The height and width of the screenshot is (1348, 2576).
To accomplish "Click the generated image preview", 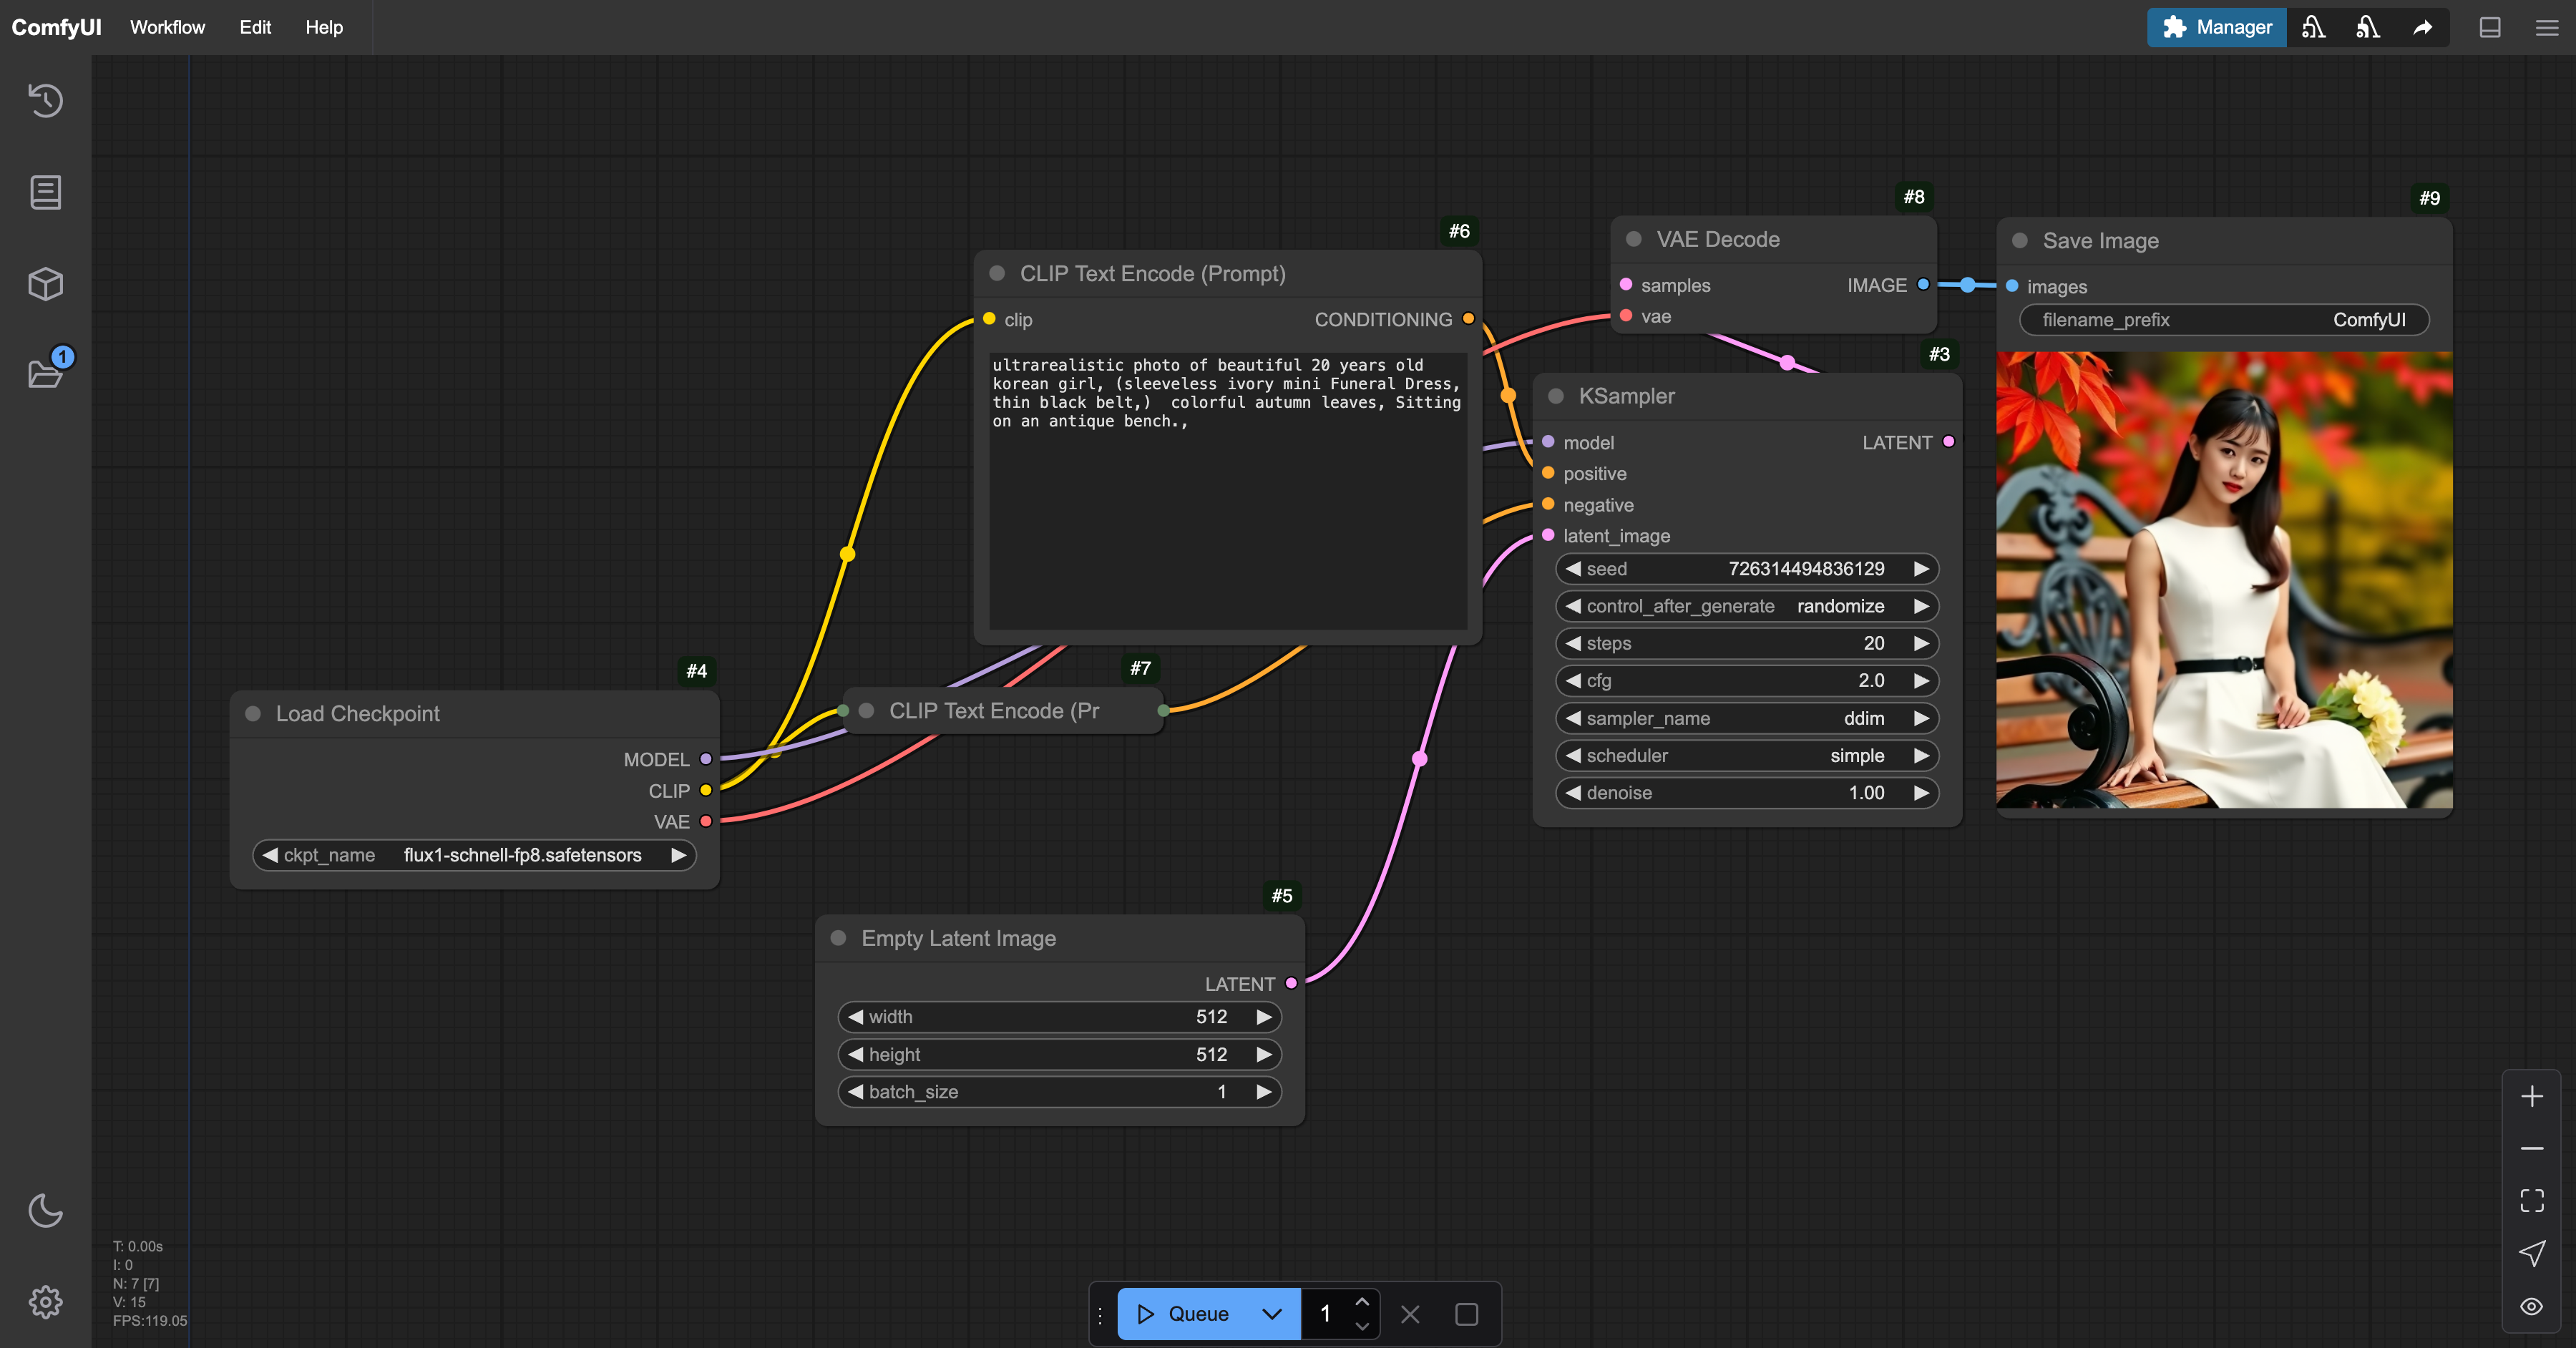I will click(2224, 579).
